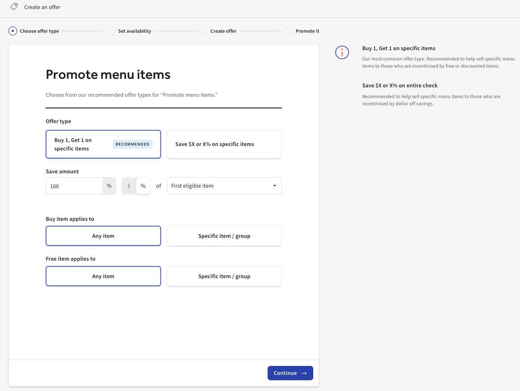
Task: Select Any item under Free item applies to
Action: 103,276
